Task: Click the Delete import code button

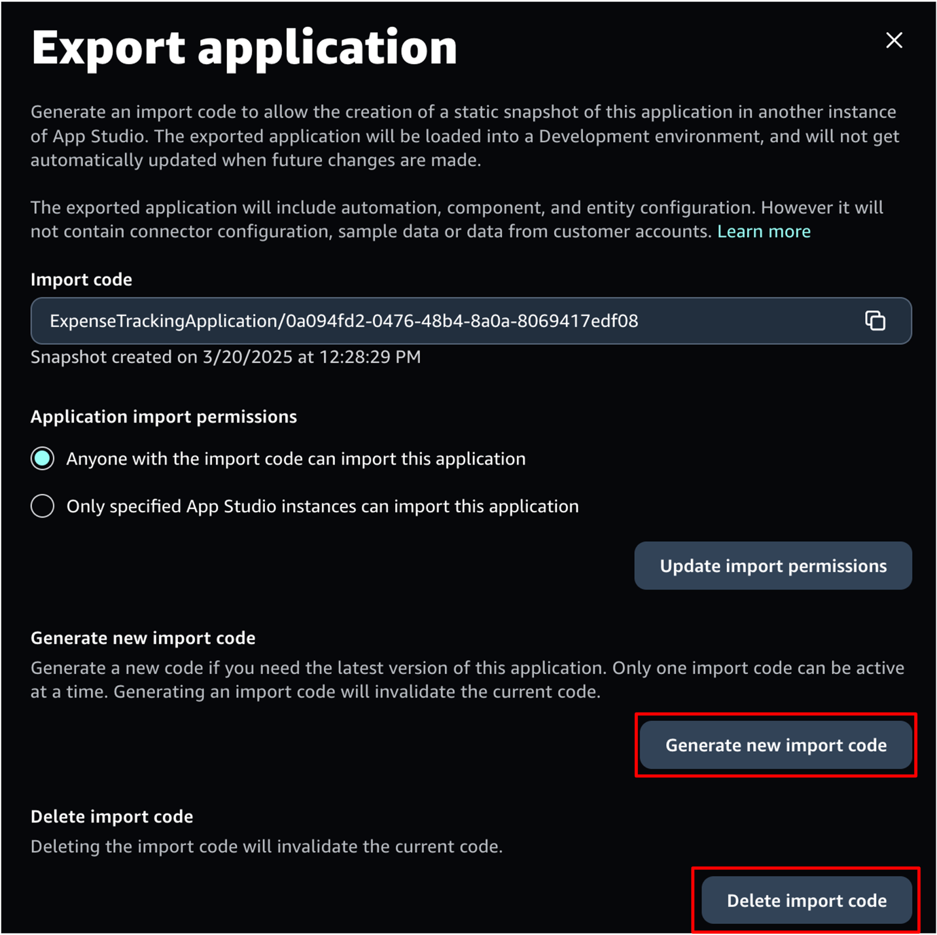Action: click(807, 900)
